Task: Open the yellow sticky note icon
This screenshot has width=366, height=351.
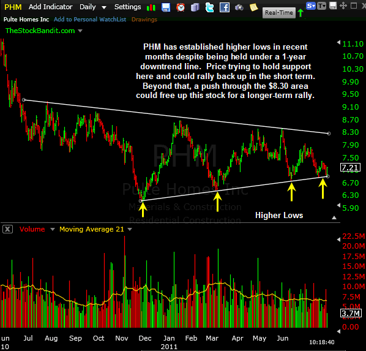Action: [x=254, y=7]
